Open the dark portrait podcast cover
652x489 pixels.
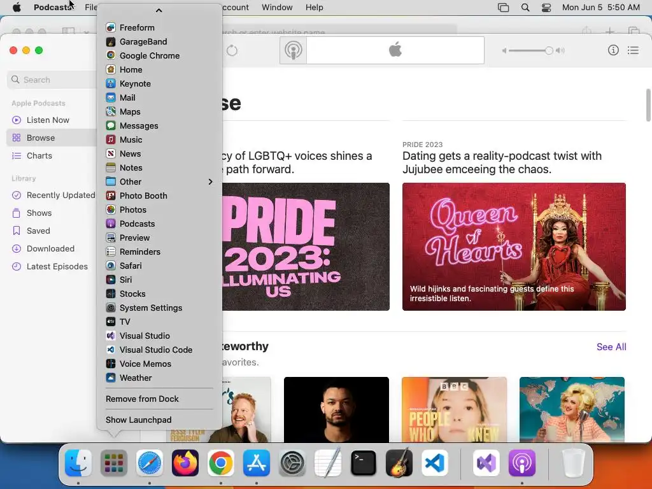[x=336, y=409]
